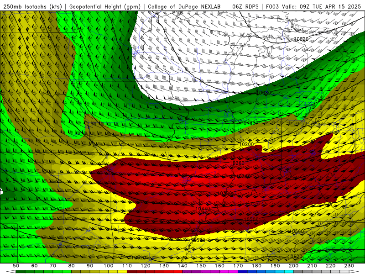
Task: Click the 160 value on the color scale
Action: 220,266
